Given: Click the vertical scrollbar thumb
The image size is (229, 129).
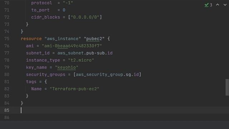Looking at the screenshot, I should [x=227, y=87].
